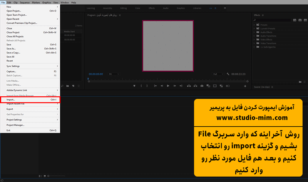Viewport: 308px width, 182px height.
Task: Click Go to In point icon
Action: (x=155, y=86)
